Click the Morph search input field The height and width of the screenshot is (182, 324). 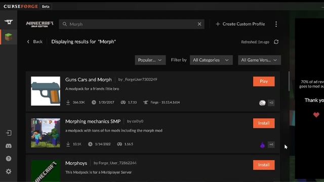[x=132, y=24]
